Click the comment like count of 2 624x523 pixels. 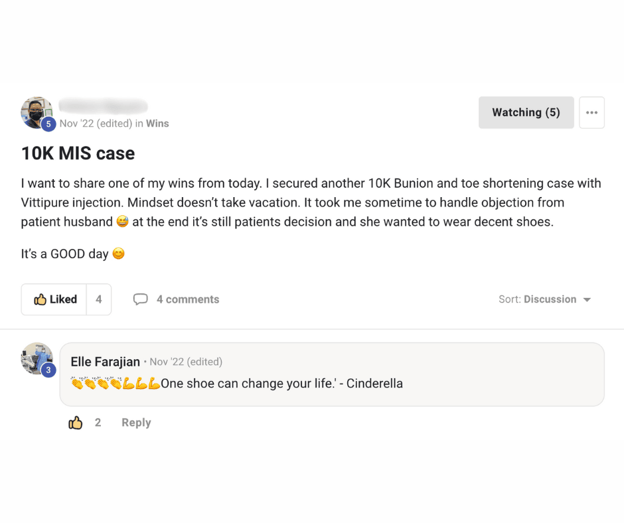pos(98,423)
